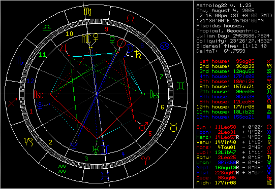
Task: Click the yellow Capricorn glyph on the zodiac ring
Action: pos(28,142)
